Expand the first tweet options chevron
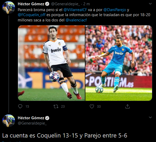 [150, 4]
